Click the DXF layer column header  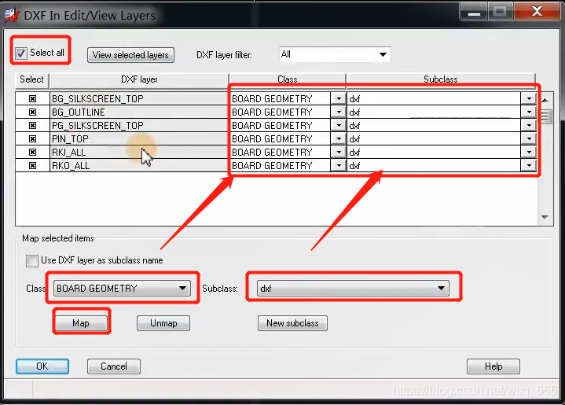(139, 79)
